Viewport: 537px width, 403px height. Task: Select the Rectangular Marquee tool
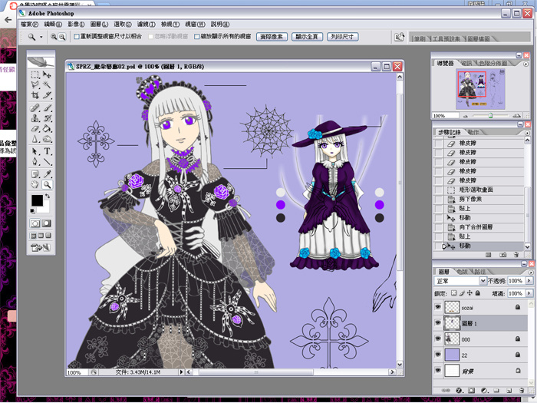pyautogui.click(x=35, y=75)
